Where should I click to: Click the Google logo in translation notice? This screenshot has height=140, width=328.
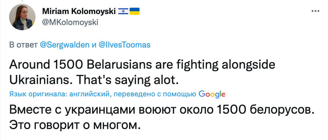pyautogui.click(x=212, y=94)
